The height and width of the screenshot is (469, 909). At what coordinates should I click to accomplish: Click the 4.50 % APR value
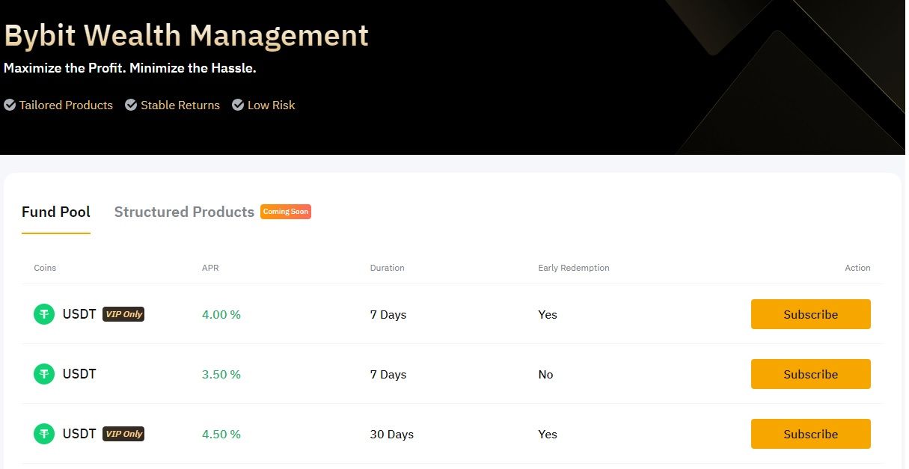coord(221,434)
